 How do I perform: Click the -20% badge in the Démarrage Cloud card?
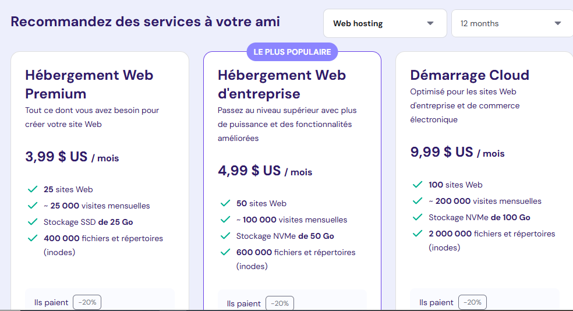472,302
